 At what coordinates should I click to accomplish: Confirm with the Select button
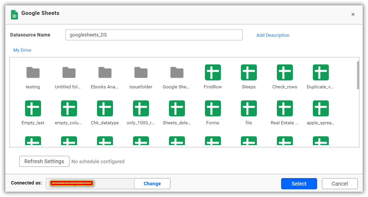pos(299,184)
